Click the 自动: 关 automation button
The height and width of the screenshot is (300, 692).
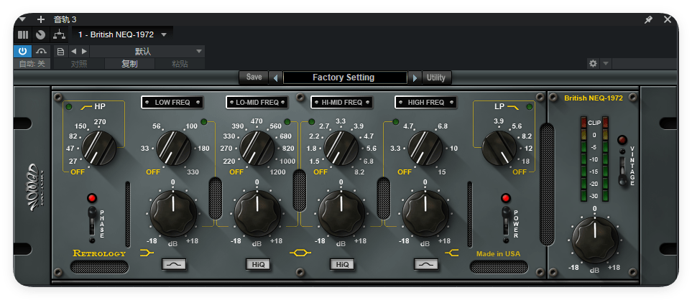coord(32,64)
